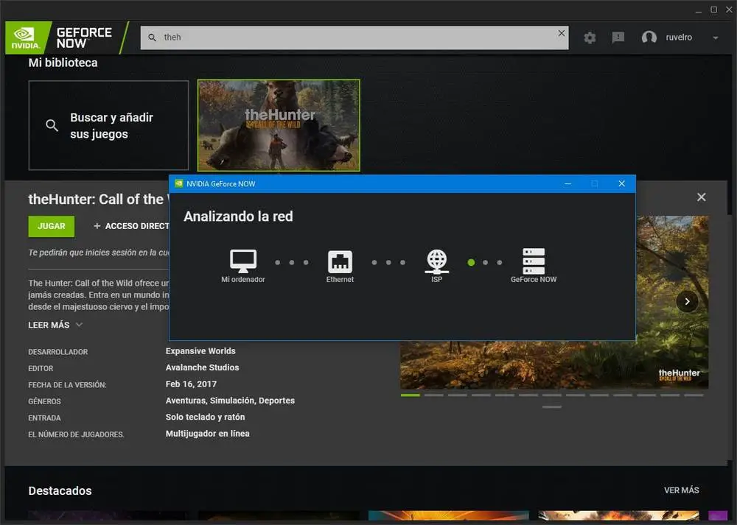Viewport: 737px width, 525px height.
Task: Click 'Multijugador en línea' text
Action: tap(207, 434)
